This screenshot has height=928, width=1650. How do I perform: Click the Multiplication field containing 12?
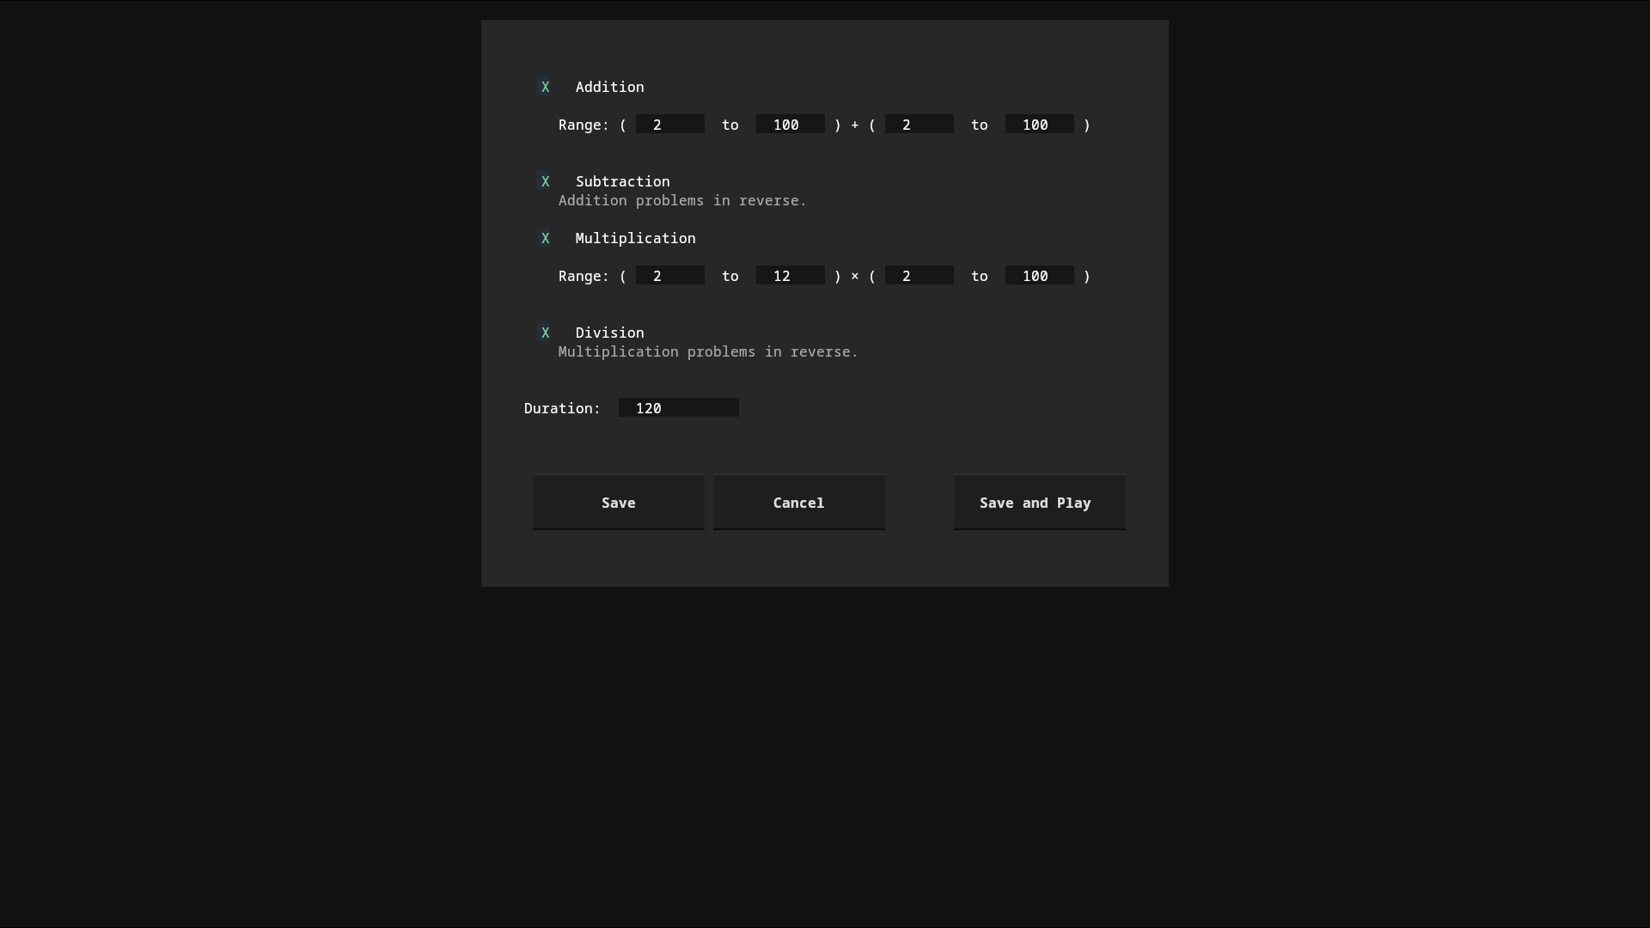(791, 276)
